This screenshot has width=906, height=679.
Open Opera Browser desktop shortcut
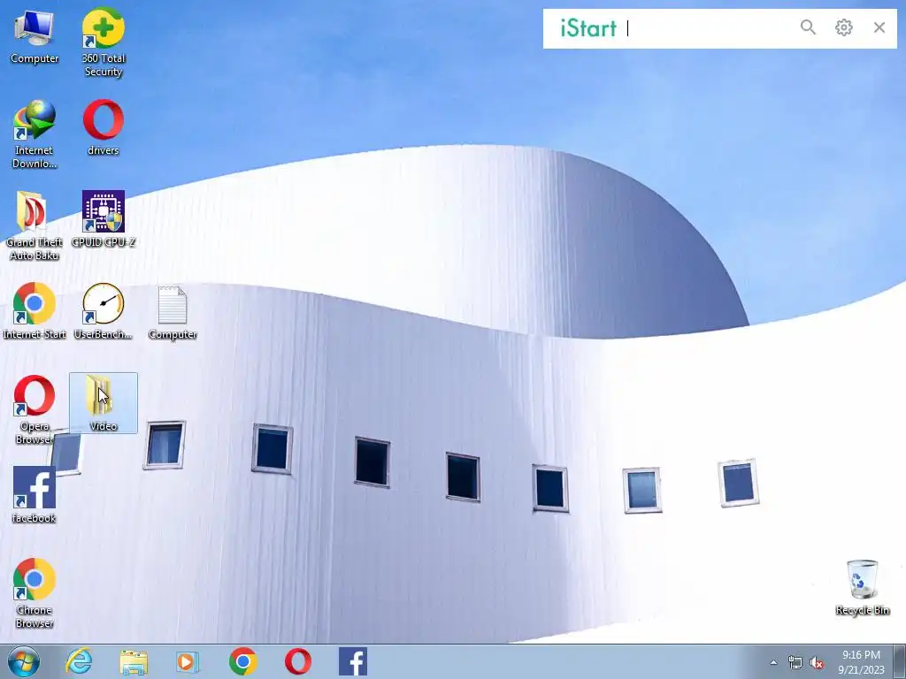pos(35,409)
